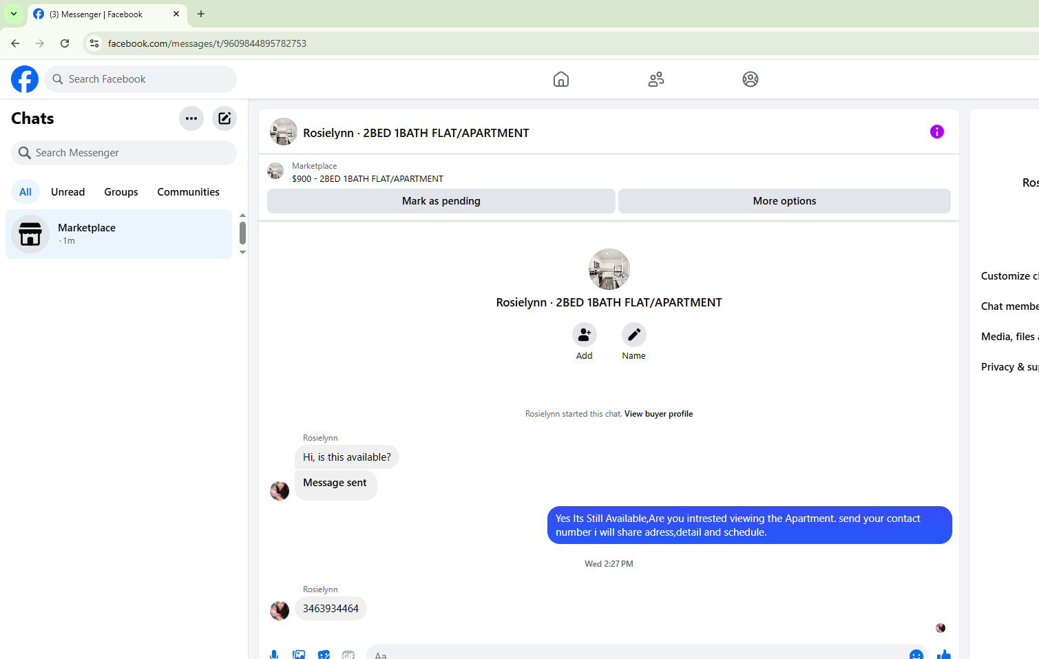Click listing thumbnail in conversation header
Screen dimensions: 1039x659
(284, 132)
